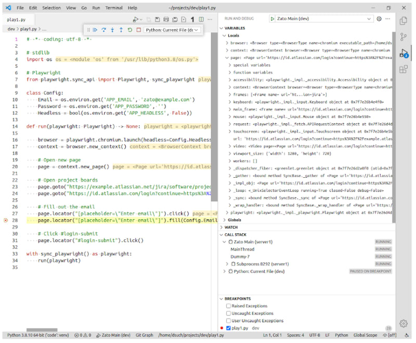Expand the Globals variables node
Image resolution: width=416 pixels, height=343 pixels.
235,220
